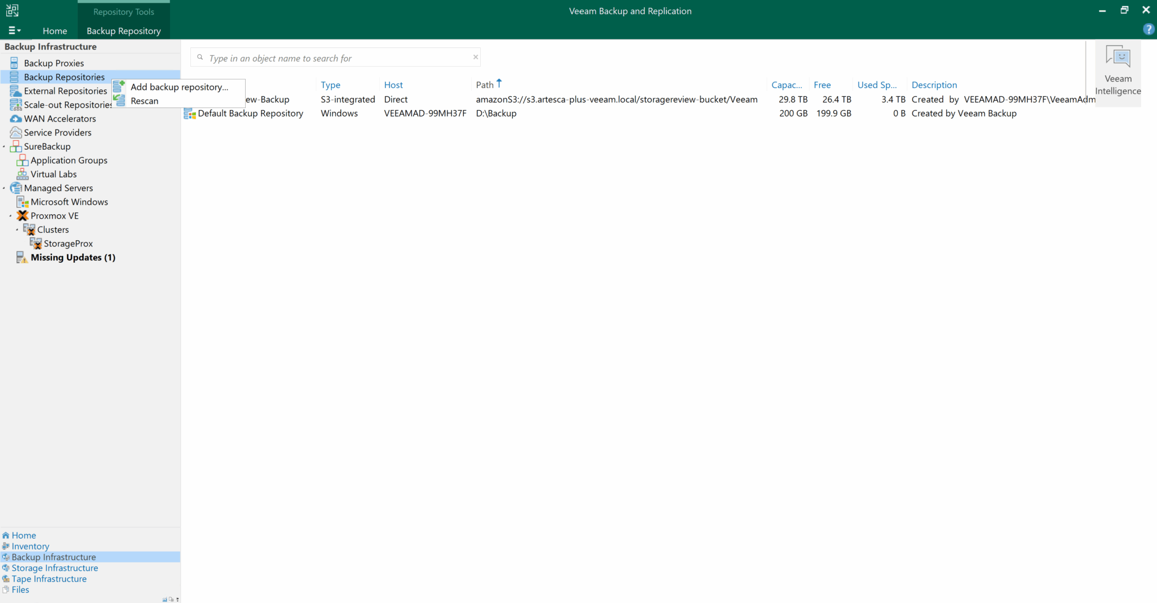Click the Backup Proxies icon

pyautogui.click(x=15, y=63)
